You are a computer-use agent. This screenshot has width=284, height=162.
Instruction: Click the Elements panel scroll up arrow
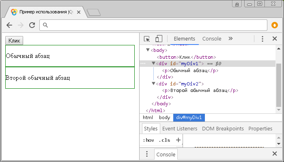click(x=279, y=49)
